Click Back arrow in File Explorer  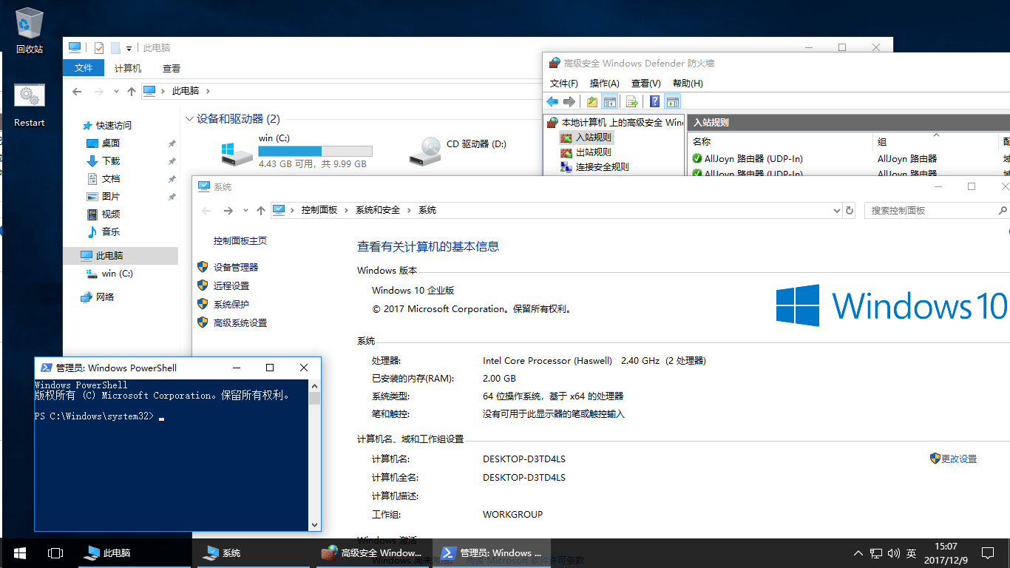[77, 91]
